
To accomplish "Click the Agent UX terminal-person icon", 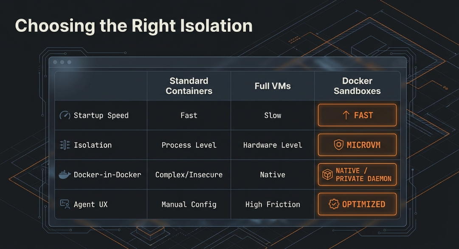I will [x=65, y=204].
